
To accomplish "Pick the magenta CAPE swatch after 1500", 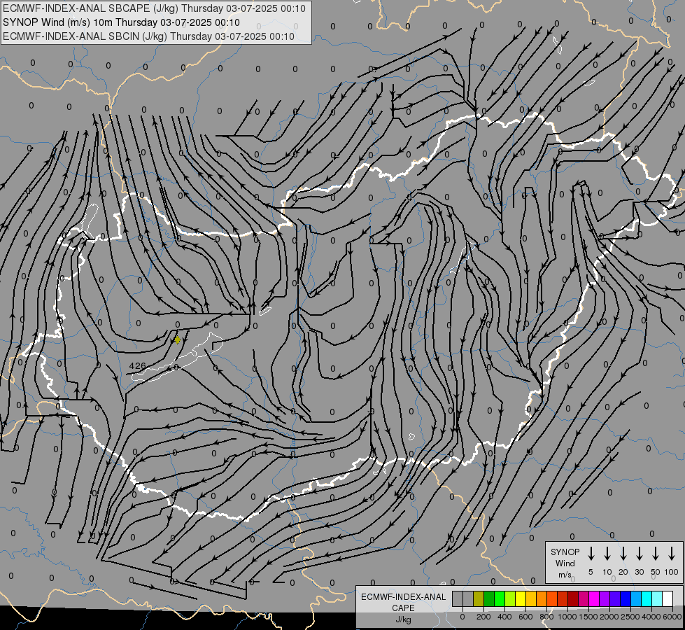I will click(x=594, y=598).
